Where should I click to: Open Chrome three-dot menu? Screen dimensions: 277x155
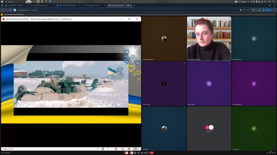[274, 10]
